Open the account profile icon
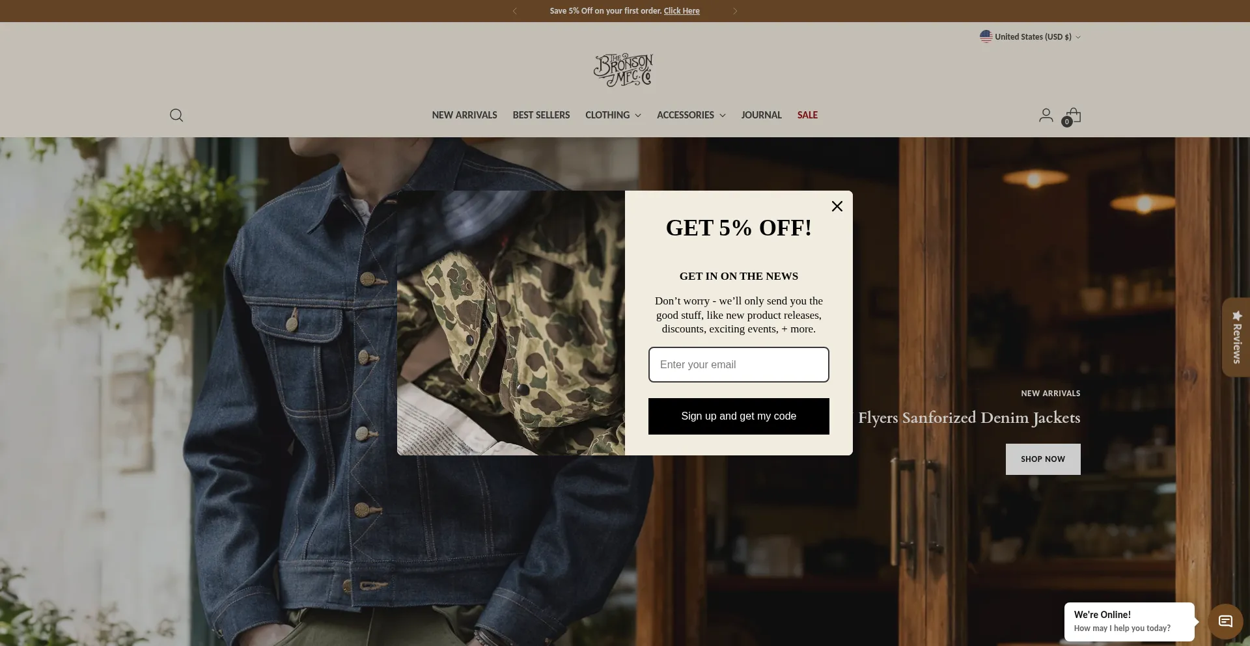 click(1046, 115)
